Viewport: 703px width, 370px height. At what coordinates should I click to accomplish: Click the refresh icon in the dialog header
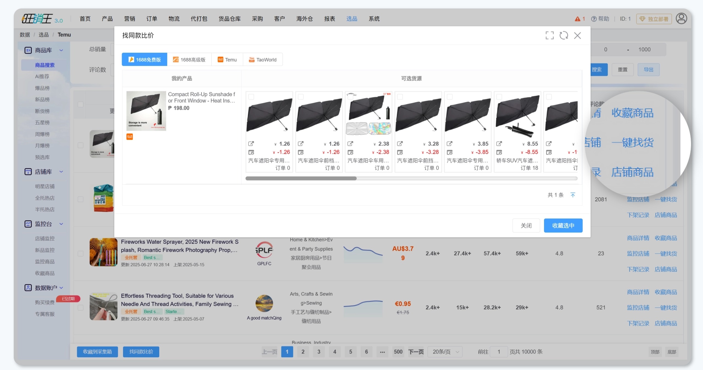[x=564, y=35]
